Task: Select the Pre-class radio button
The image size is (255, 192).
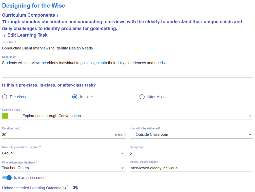Action: click(5, 97)
